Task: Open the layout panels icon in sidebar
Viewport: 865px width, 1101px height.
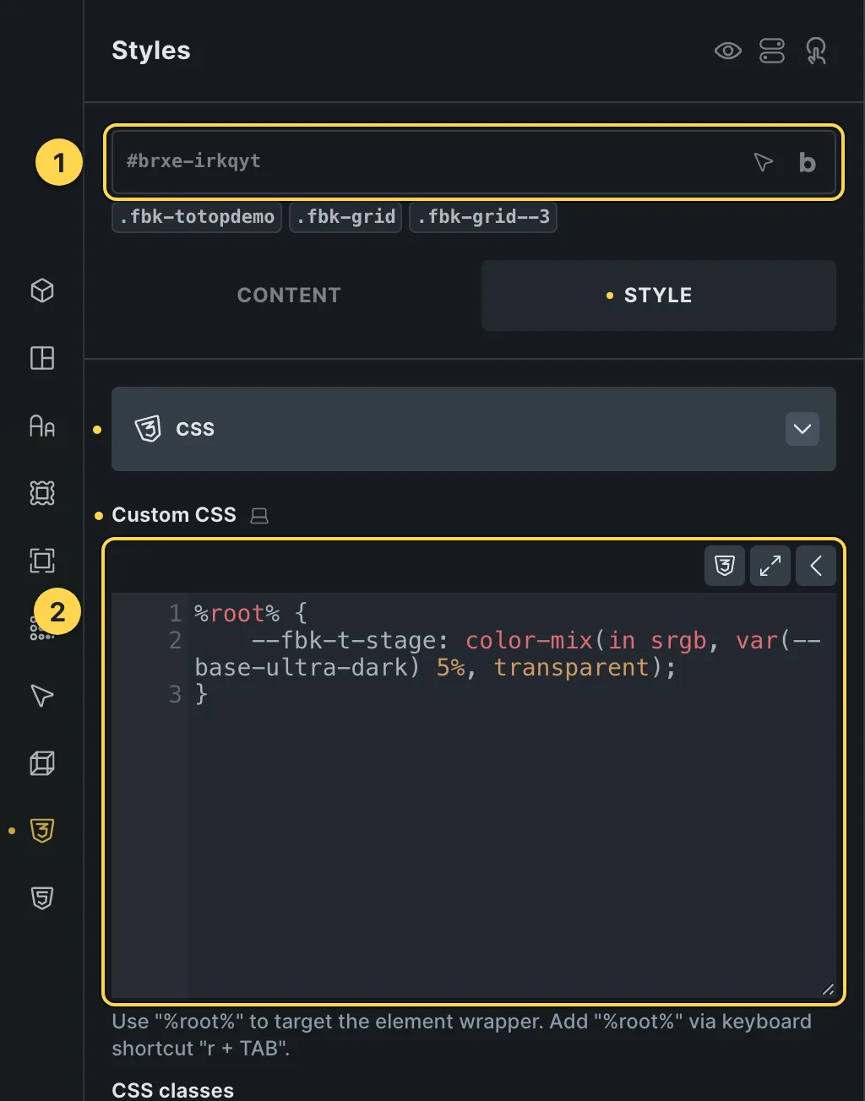Action: coord(42,358)
